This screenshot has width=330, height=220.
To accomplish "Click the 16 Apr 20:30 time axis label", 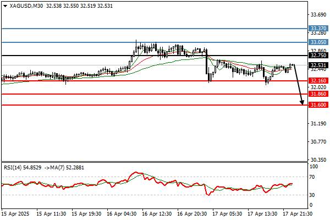I will coord(192,214).
